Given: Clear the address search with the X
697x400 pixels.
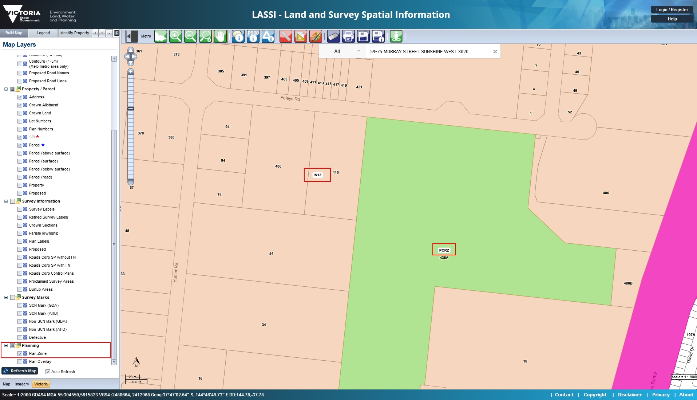Looking at the screenshot, I should tap(495, 51).
